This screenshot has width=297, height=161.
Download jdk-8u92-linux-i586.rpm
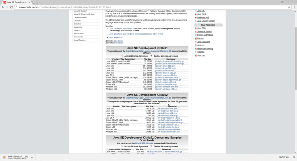click(167, 109)
